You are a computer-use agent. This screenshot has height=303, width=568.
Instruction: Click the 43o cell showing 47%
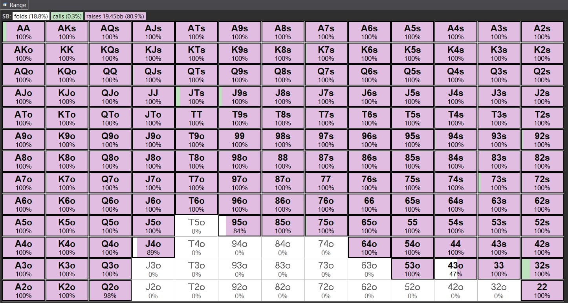tap(456, 269)
